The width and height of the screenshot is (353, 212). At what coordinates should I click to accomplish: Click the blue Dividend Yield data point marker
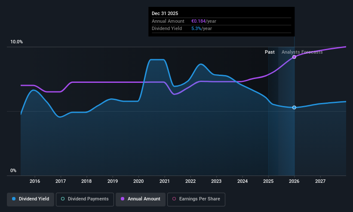pyautogui.click(x=294, y=107)
